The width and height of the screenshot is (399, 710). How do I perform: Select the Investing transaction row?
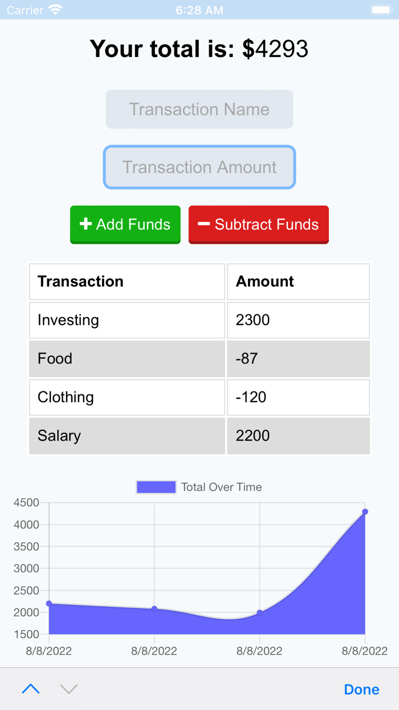127,320
